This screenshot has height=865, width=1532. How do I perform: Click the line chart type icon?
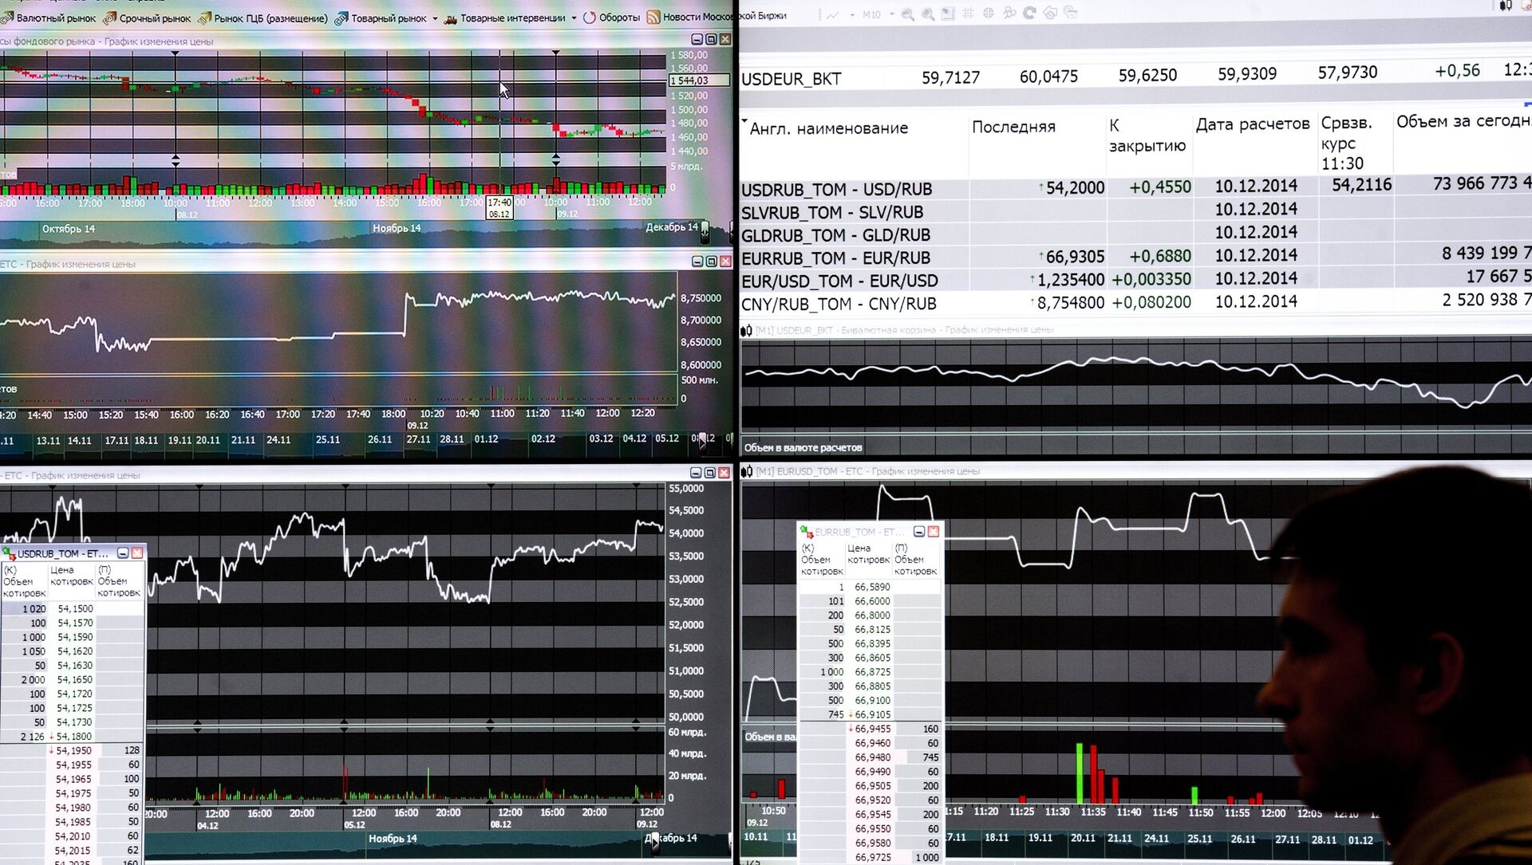click(832, 14)
